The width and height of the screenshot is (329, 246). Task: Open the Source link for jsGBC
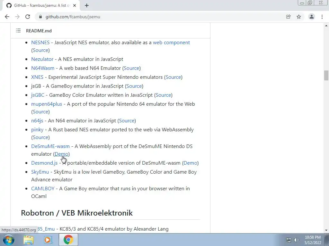coord(163,95)
